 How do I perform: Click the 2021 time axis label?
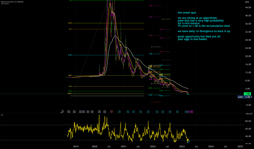123,146
